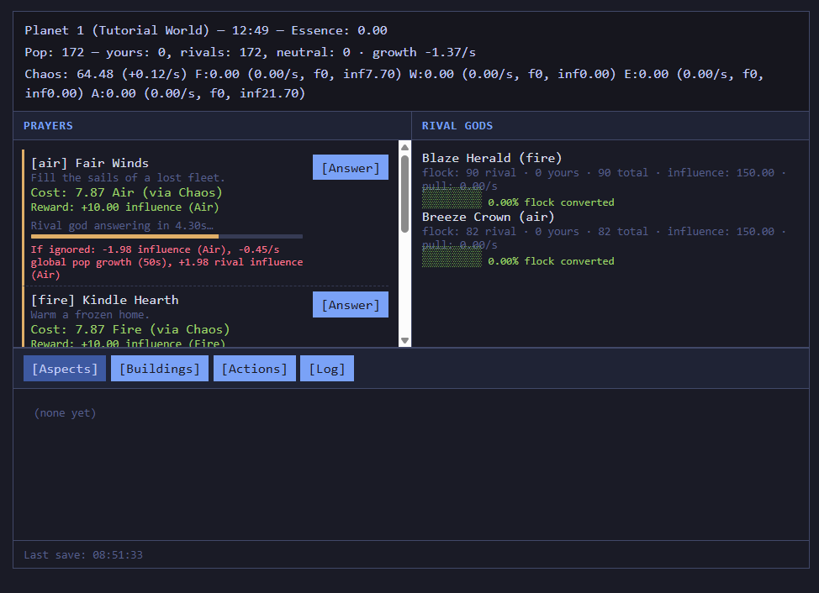
Task: Click Breeze Crown '0.00% flock converted' text
Action: (x=551, y=261)
